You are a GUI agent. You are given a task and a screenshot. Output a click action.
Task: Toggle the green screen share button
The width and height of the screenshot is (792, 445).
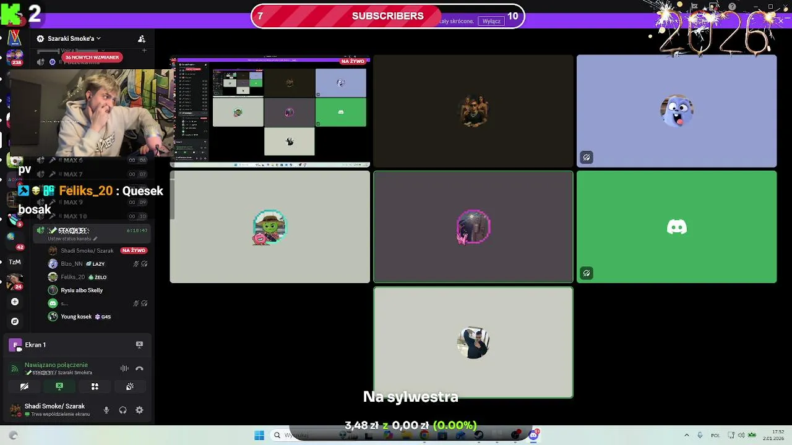[59, 386]
